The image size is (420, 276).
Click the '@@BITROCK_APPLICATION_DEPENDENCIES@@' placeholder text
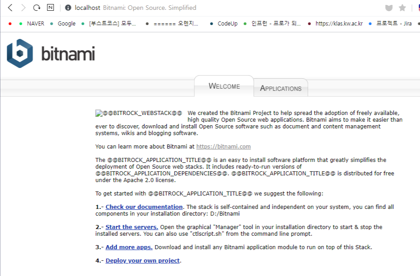click(x=161, y=173)
